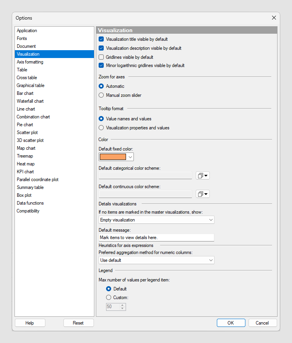
Task: Open Cross table options
Action: point(54,78)
